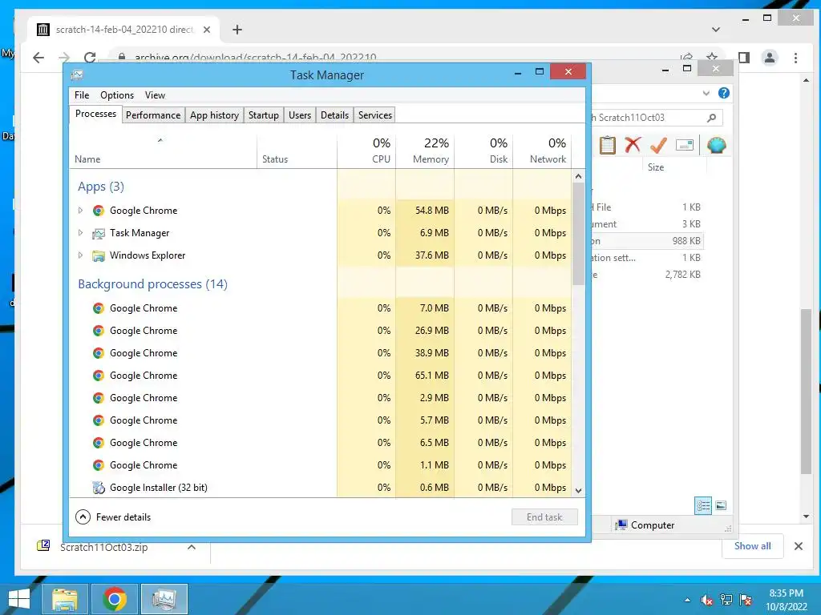Click the Task Manager vertical scrollbar thumb
821x615 pixels.
[x=578, y=234]
